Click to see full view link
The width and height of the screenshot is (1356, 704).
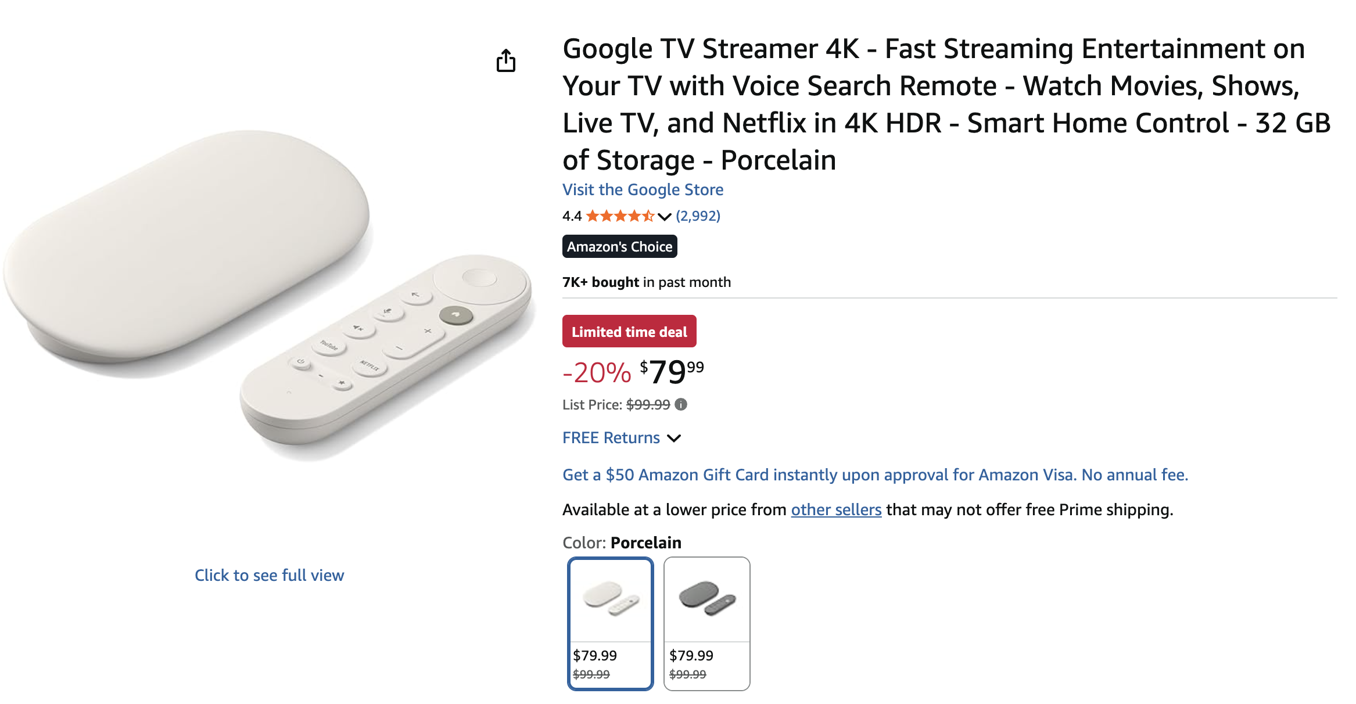point(269,575)
